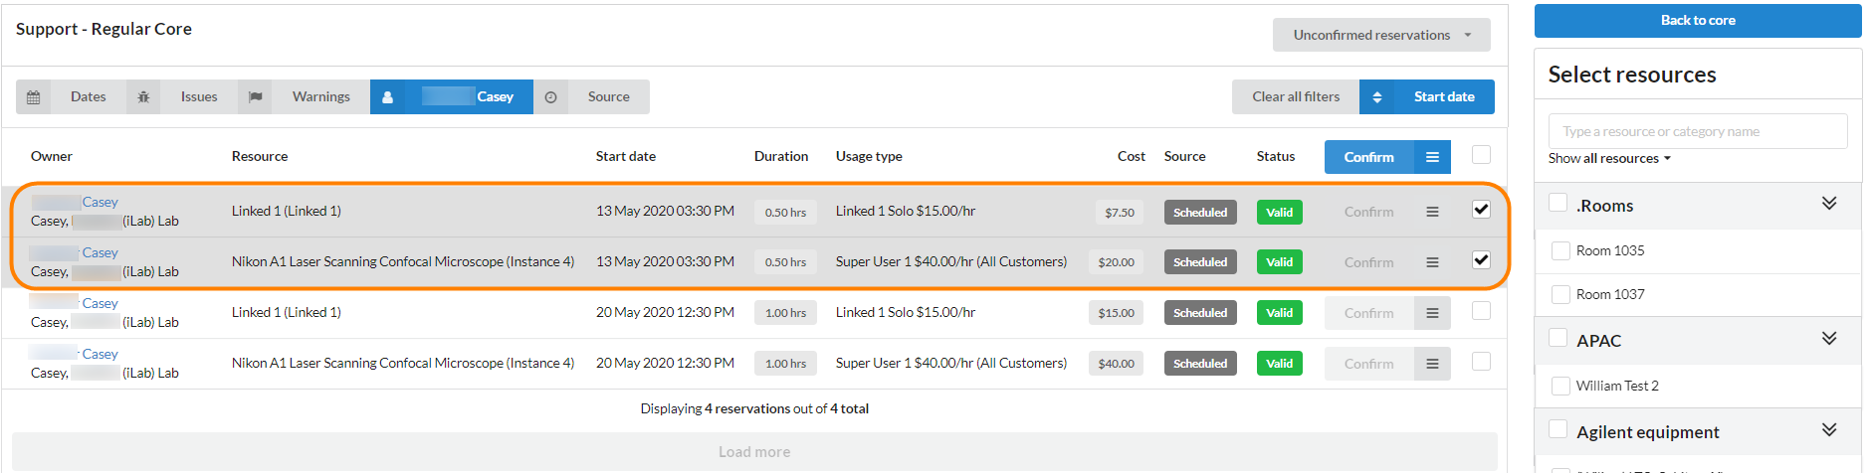This screenshot has height=473, width=1868.
Task: Collapse the APAC category chevron
Action: (x=1828, y=339)
